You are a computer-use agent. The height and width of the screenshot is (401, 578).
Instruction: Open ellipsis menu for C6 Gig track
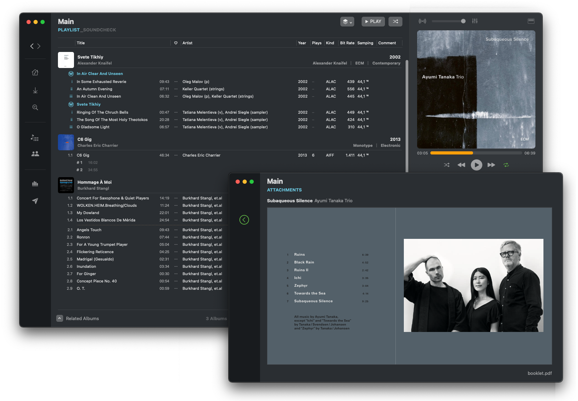click(x=176, y=155)
